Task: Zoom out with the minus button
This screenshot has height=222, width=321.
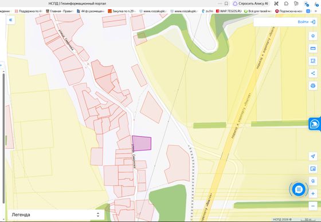Action: point(313,206)
